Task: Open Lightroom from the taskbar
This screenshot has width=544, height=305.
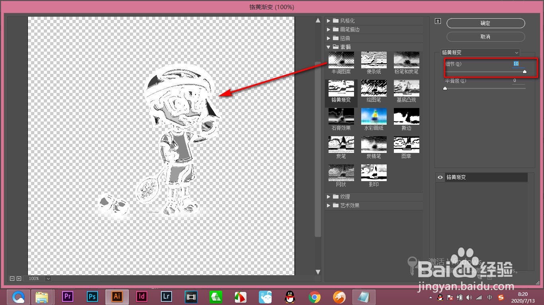Action: [x=166, y=297]
